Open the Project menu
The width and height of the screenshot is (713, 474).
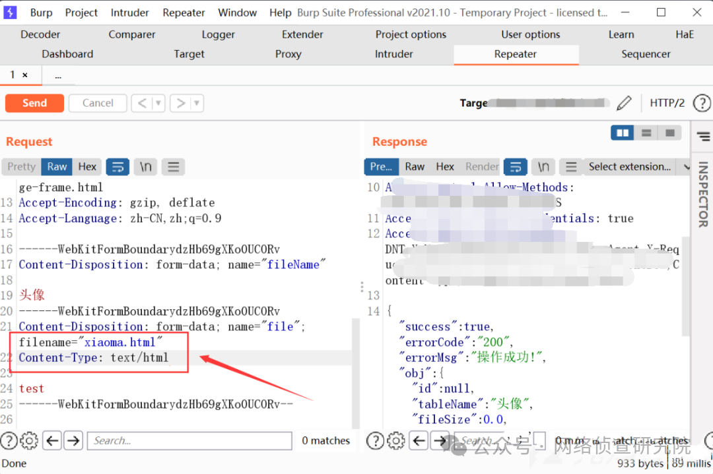click(81, 13)
